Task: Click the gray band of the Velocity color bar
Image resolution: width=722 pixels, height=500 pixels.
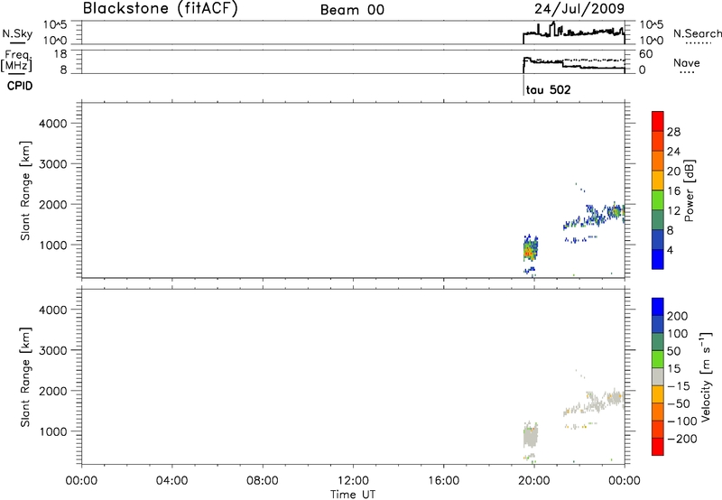Action: (658, 377)
